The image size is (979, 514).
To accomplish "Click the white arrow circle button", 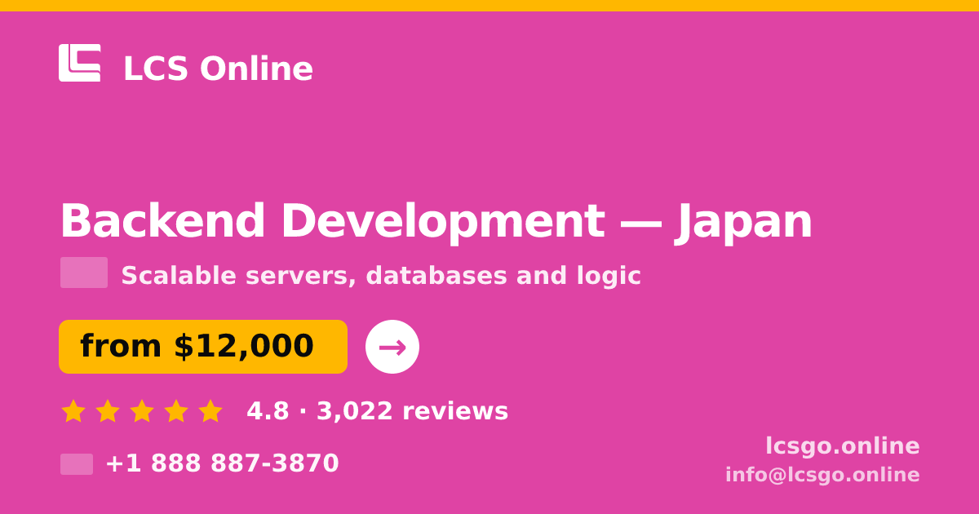I will coord(392,347).
